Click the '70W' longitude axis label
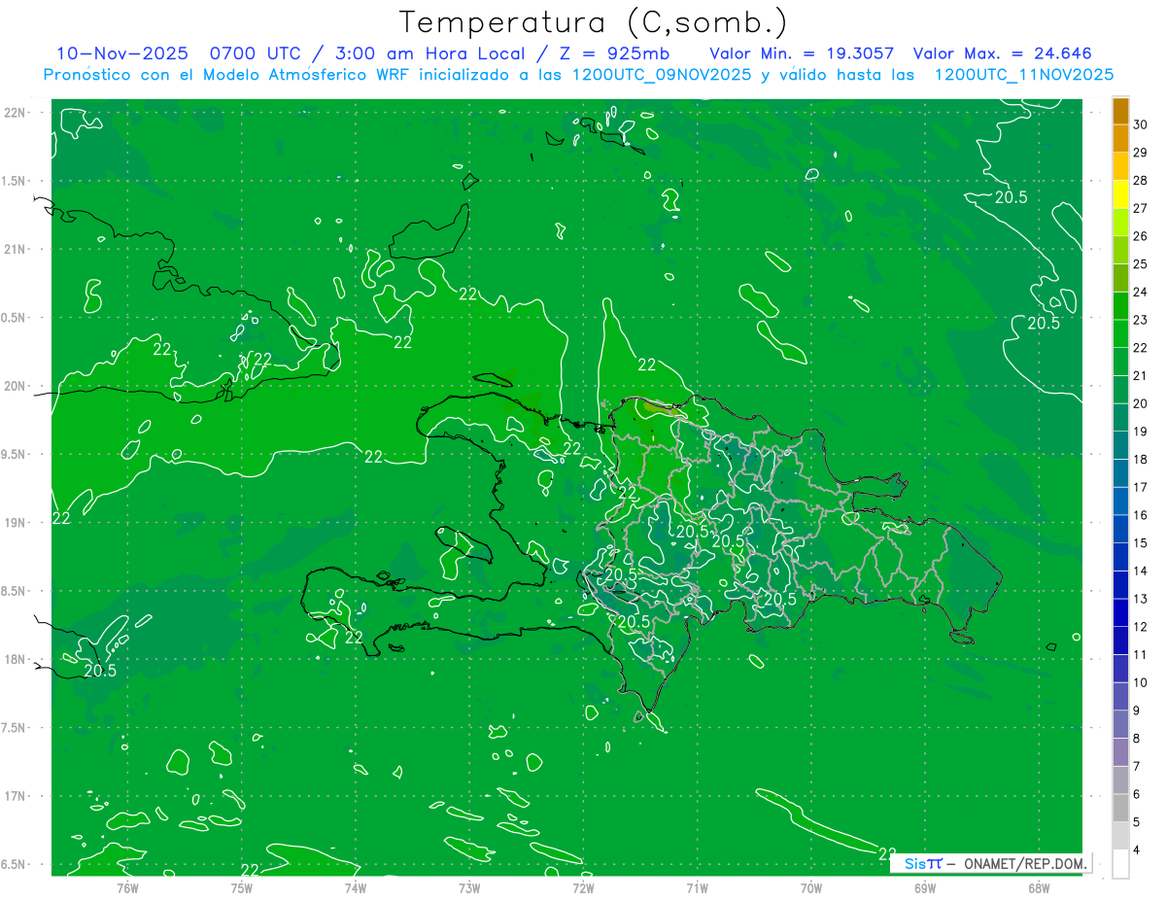1166x901 pixels. (x=811, y=887)
